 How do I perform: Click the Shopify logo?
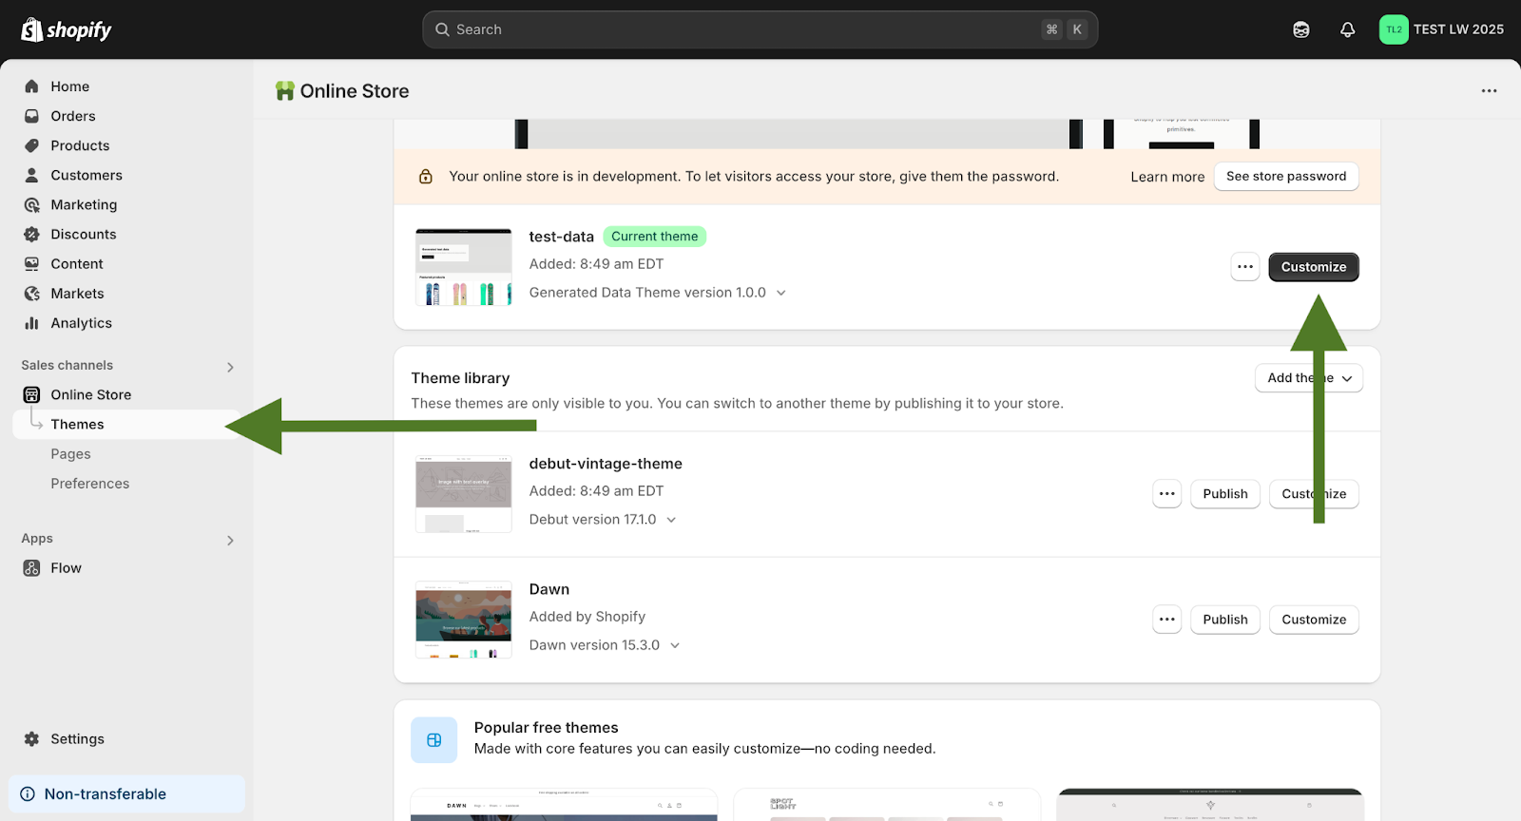[x=67, y=29]
